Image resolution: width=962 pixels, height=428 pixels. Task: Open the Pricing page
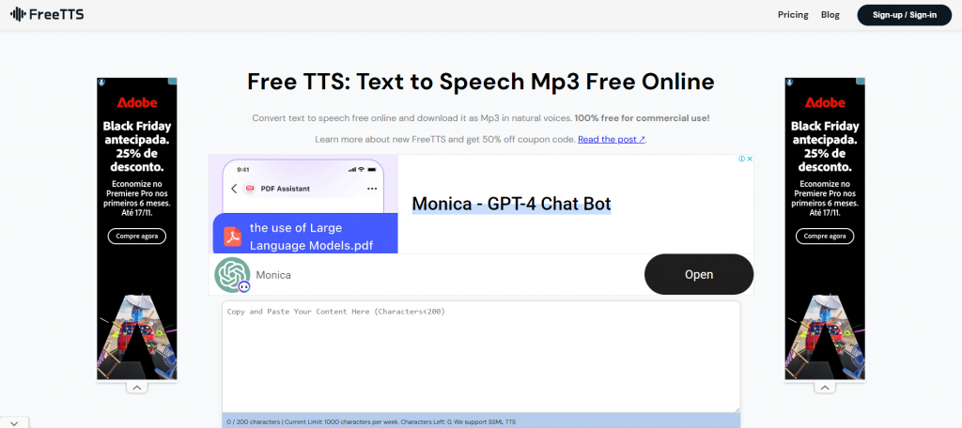pos(793,15)
